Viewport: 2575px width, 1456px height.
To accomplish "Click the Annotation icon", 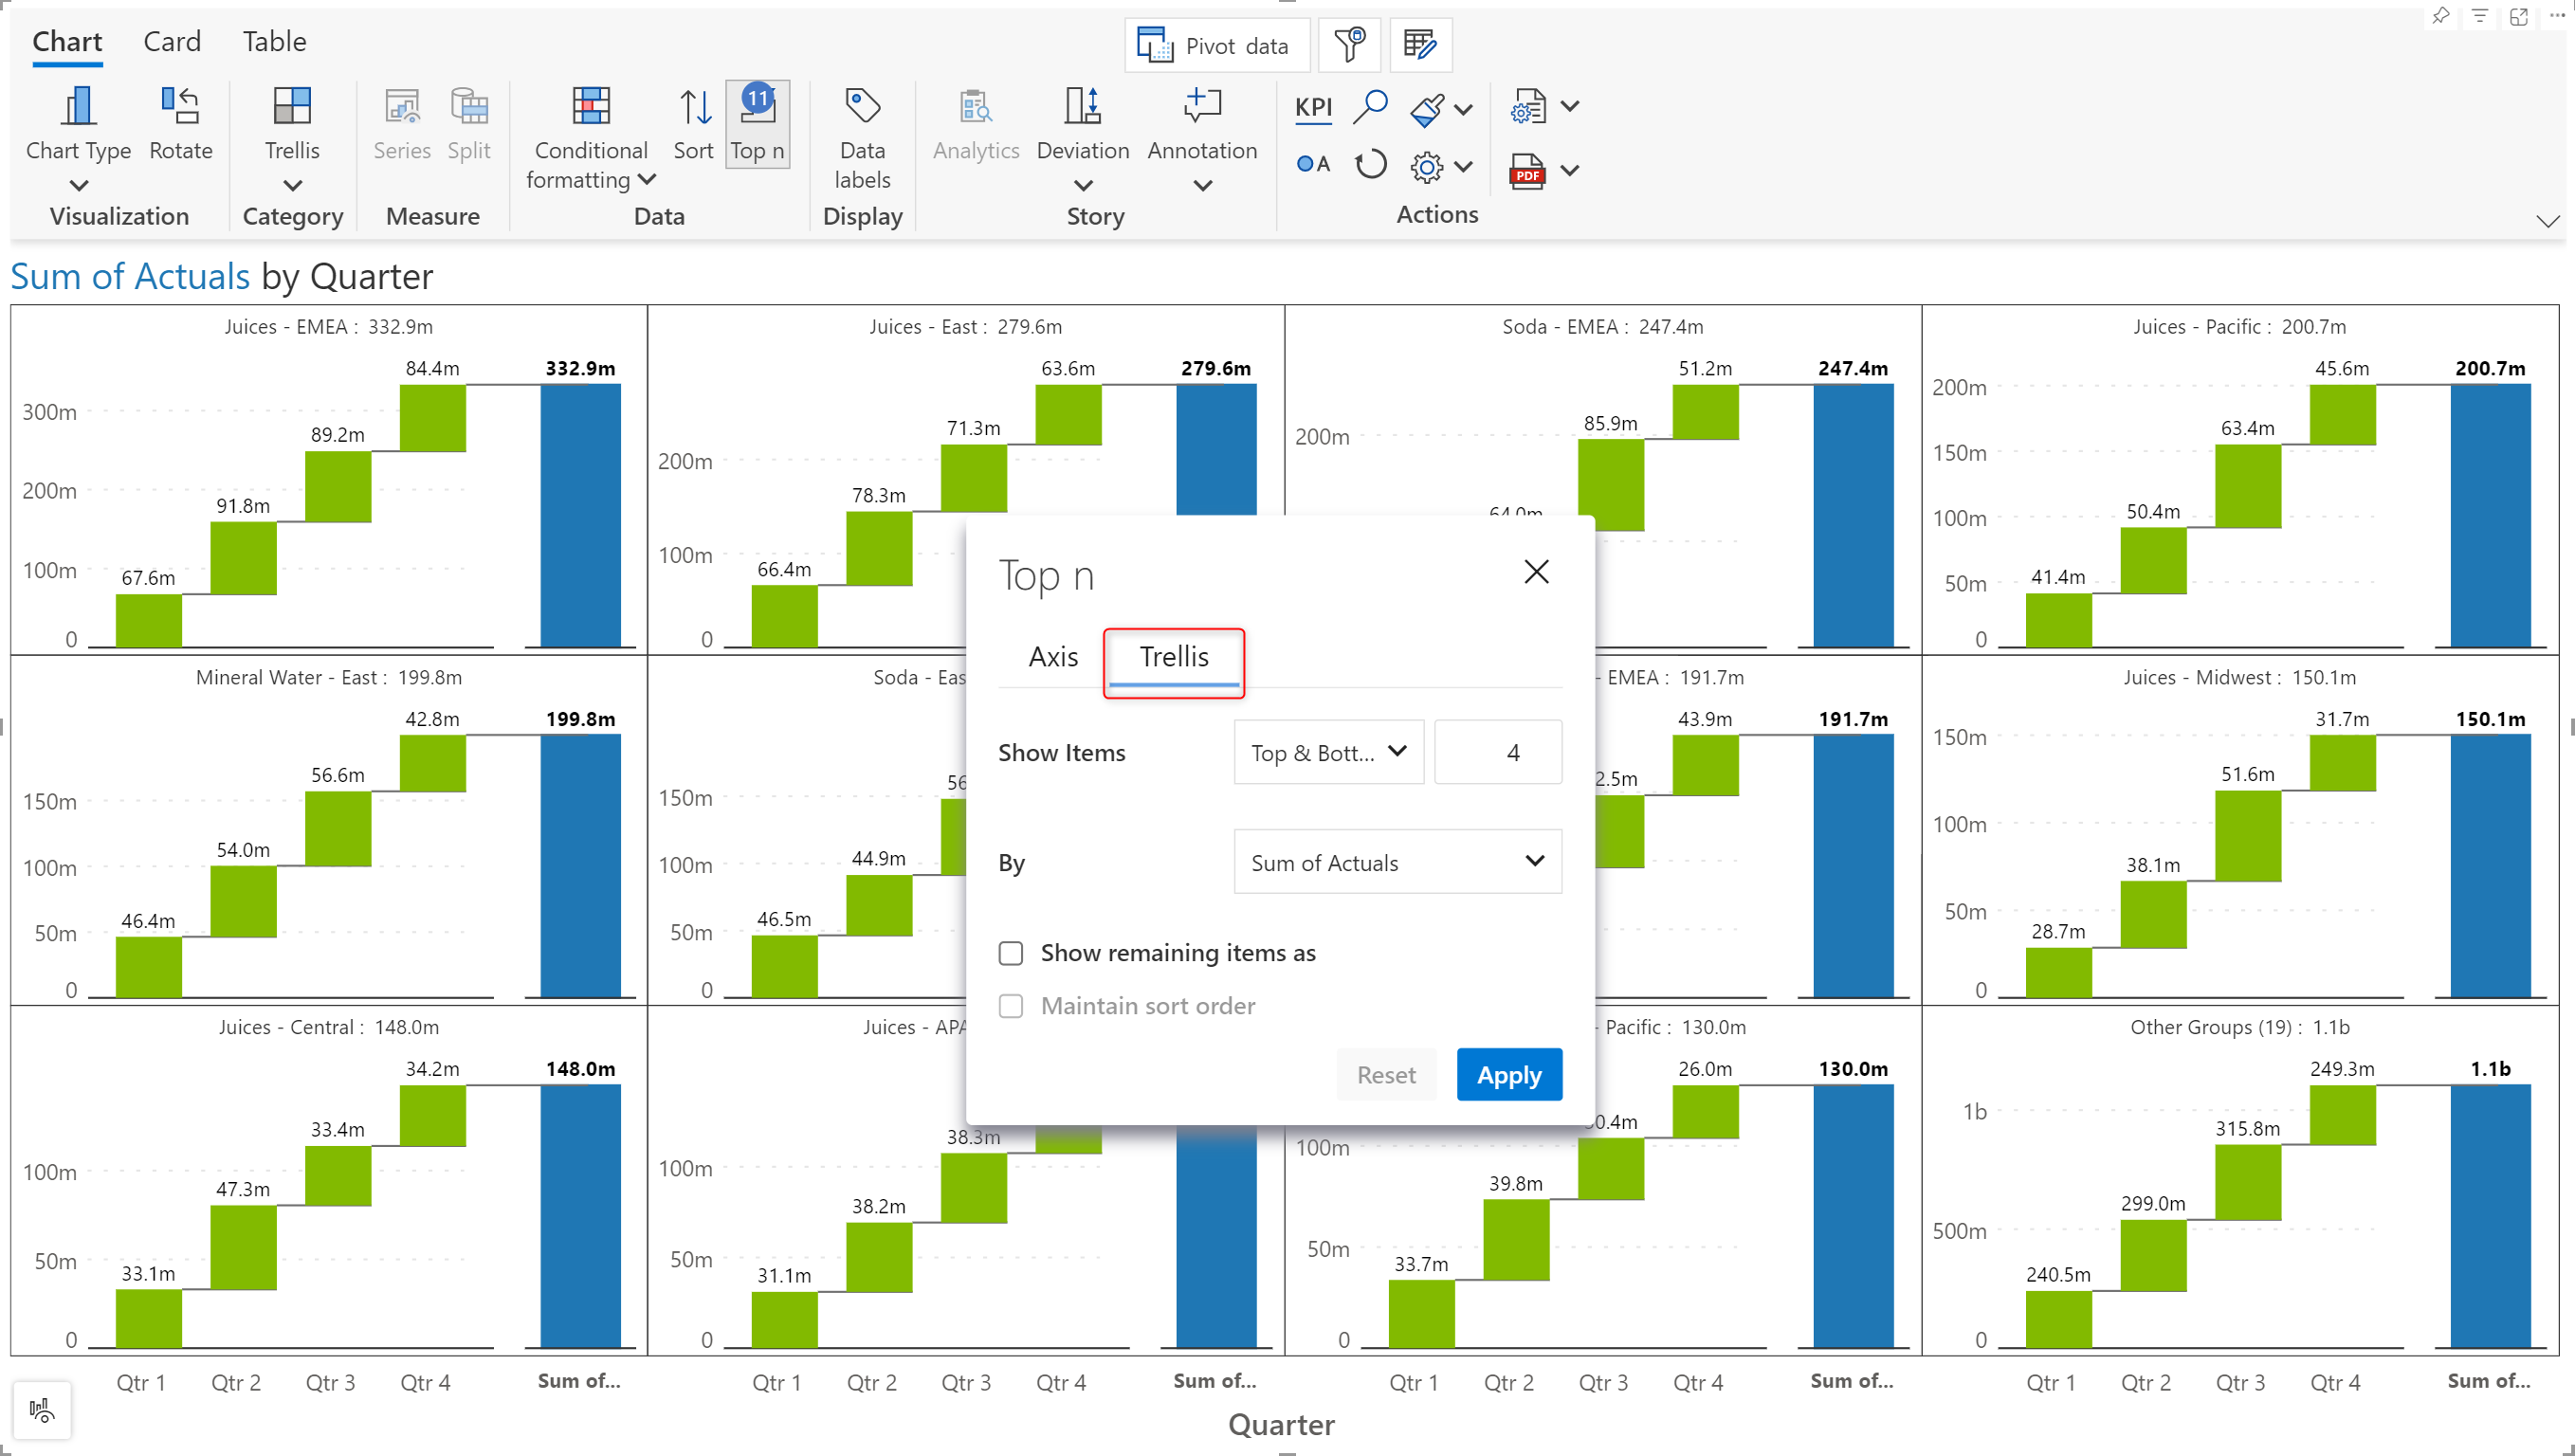I will coord(1202,106).
